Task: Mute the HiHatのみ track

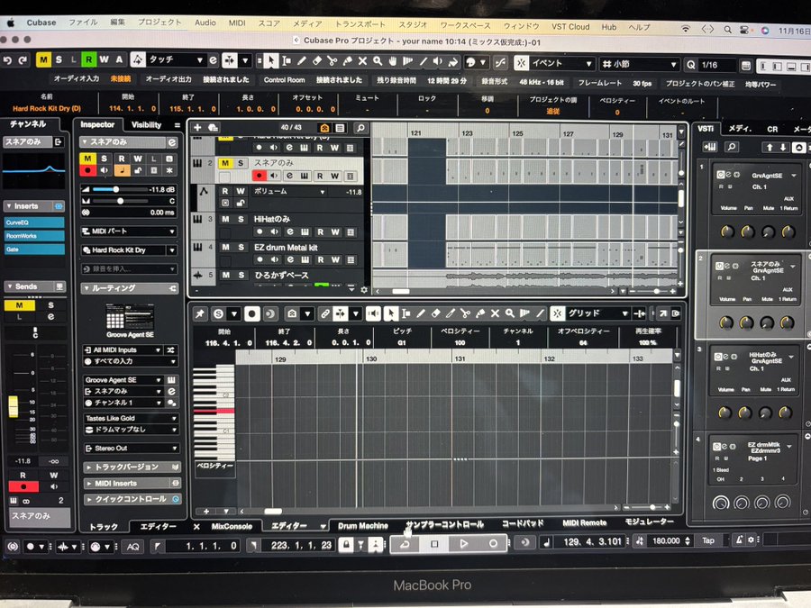Action: [225, 219]
